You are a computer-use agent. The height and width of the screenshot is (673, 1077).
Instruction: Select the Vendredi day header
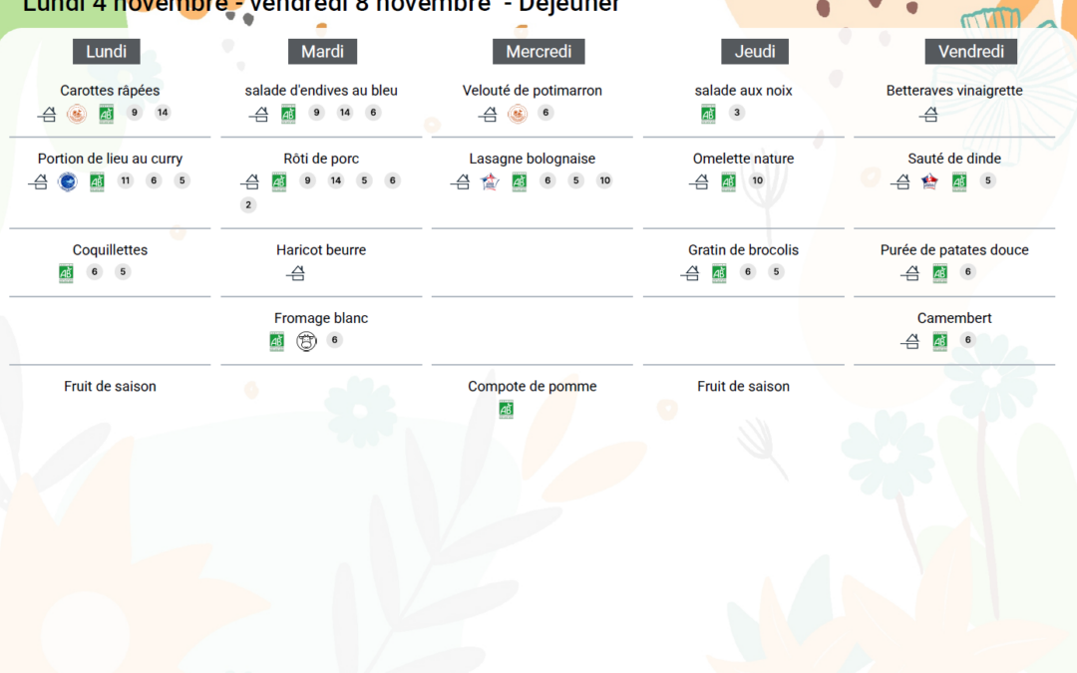(971, 52)
